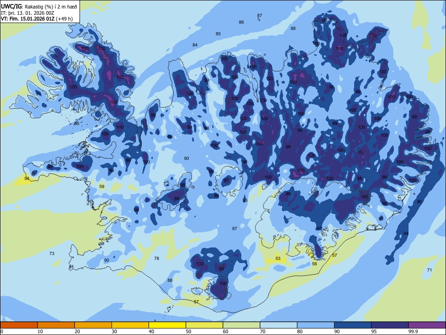Click the light blue 70–80 legend swatch

pos(279,325)
